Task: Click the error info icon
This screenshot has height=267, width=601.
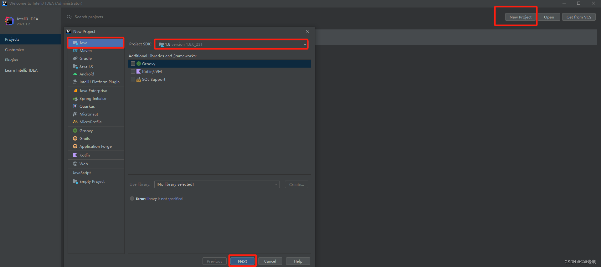Action: (132, 198)
